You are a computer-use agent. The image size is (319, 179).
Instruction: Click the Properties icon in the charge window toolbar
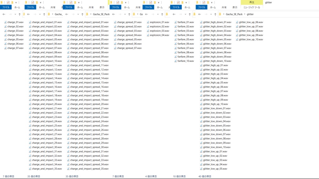pyautogui.click(x=8, y=2)
